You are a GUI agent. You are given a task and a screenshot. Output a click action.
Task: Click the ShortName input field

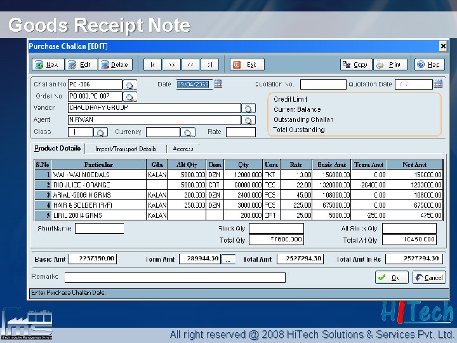[x=100, y=229]
